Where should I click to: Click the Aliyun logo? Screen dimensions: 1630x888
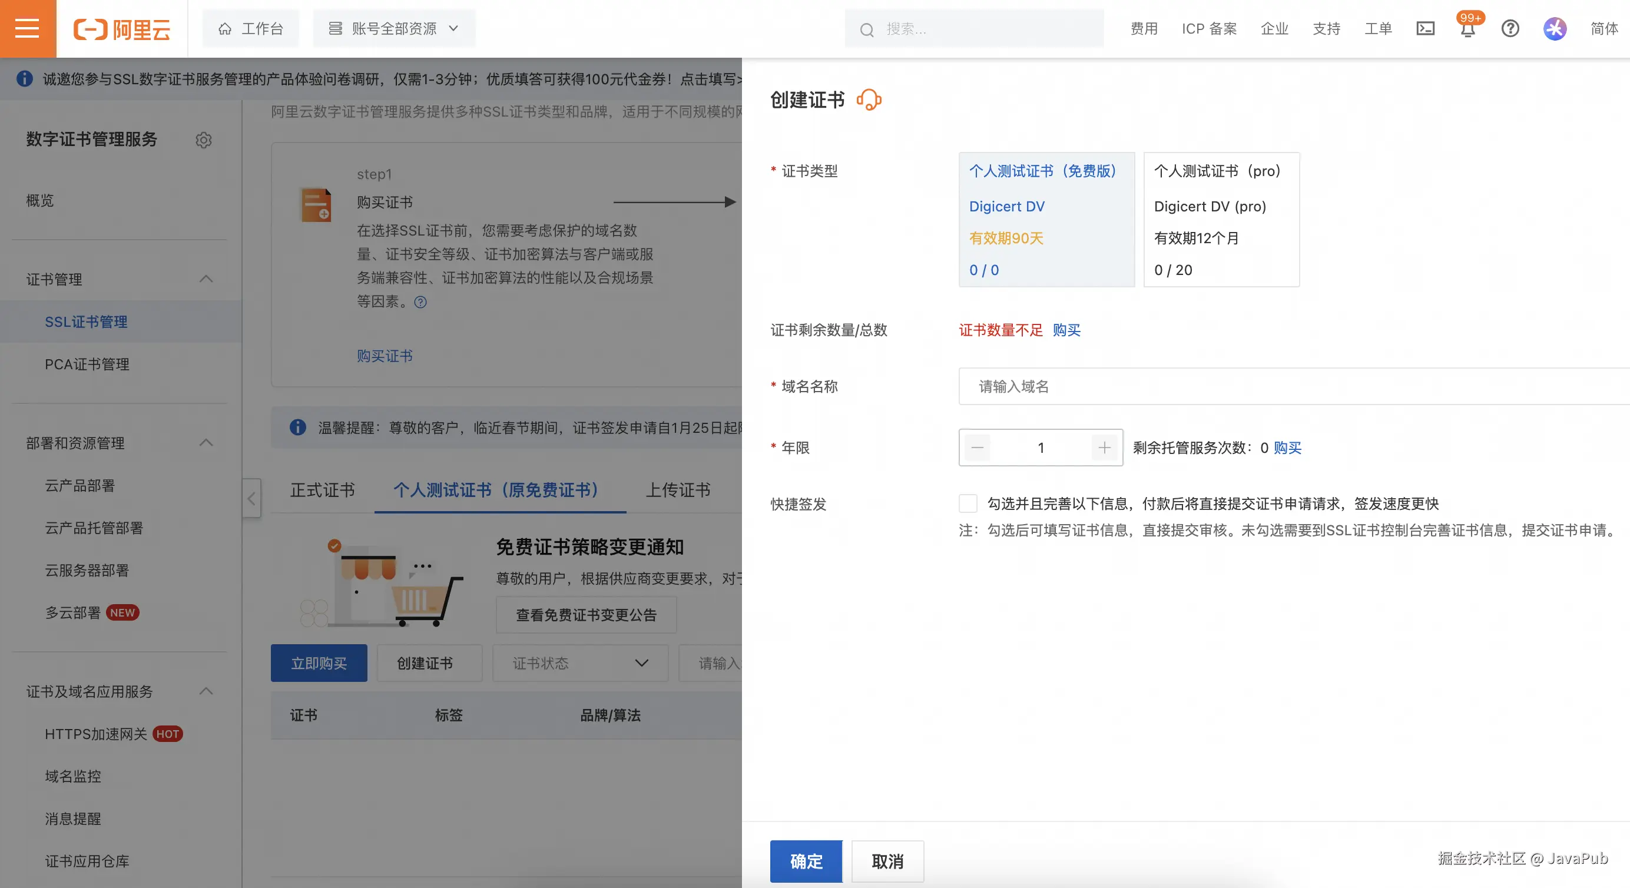tap(122, 29)
